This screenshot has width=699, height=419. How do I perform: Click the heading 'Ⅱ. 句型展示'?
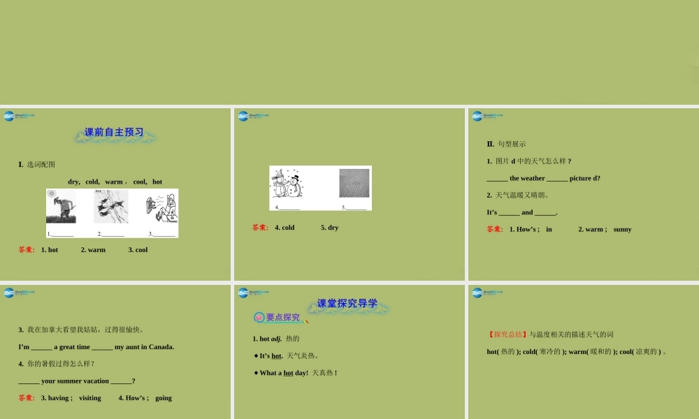[506, 144]
